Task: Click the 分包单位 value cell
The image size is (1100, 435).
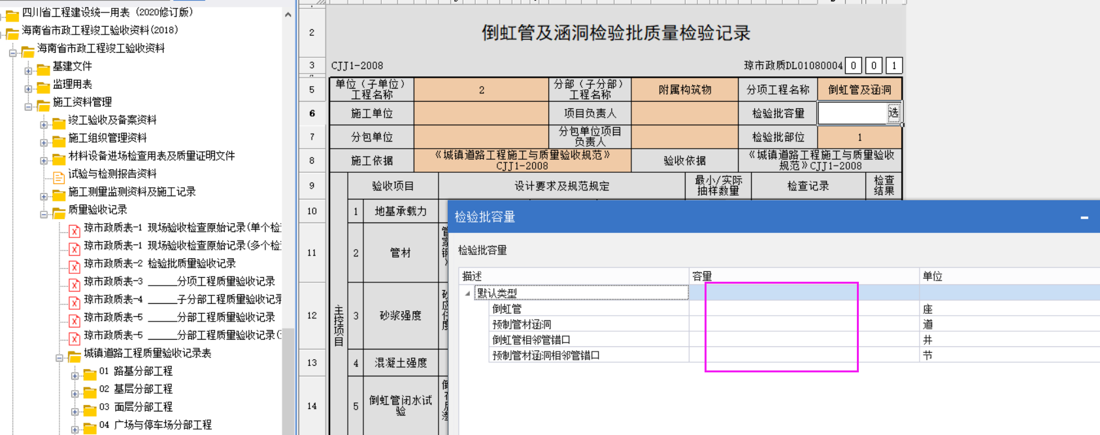Action: pos(481,137)
